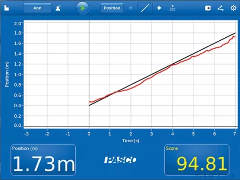The image size is (240, 180).
Task: Go to next graph profile arrow
Action: click(159, 8)
